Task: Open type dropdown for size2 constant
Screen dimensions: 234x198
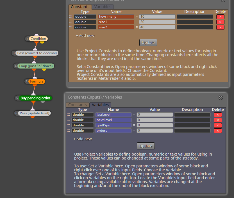Action: pos(85,27)
